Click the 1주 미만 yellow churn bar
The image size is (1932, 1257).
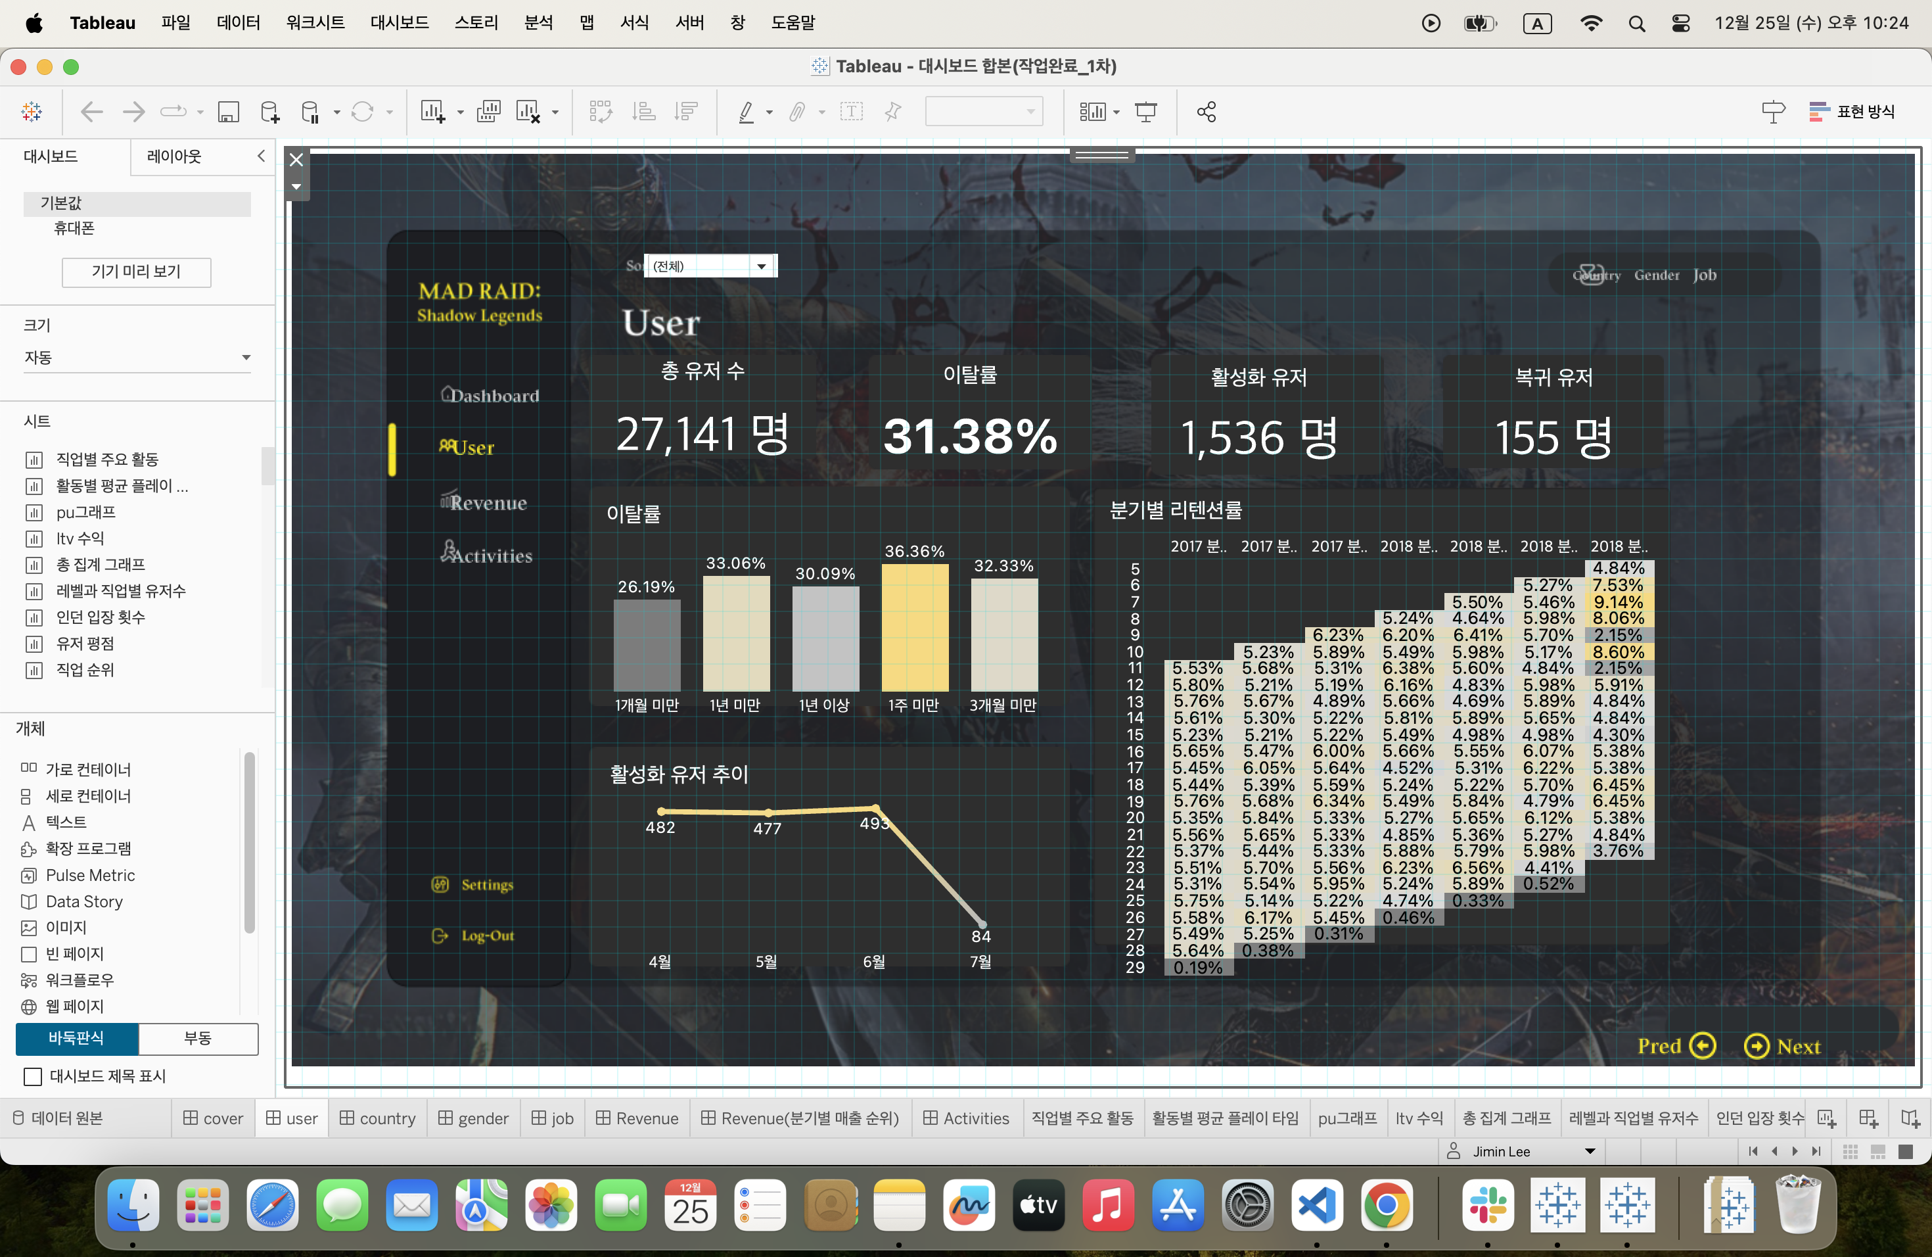[915, 628]
